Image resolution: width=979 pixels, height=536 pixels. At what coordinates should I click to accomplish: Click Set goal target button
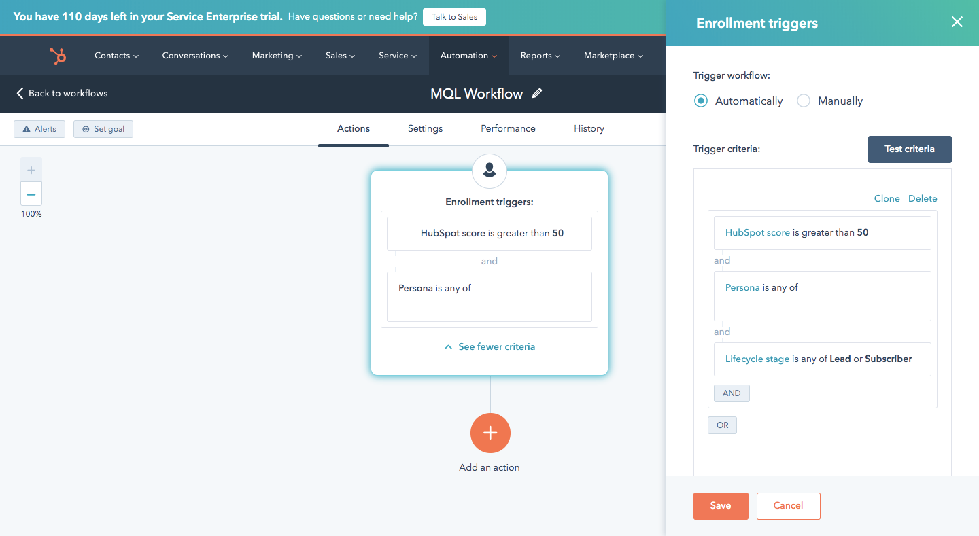(x=103, y=129)
